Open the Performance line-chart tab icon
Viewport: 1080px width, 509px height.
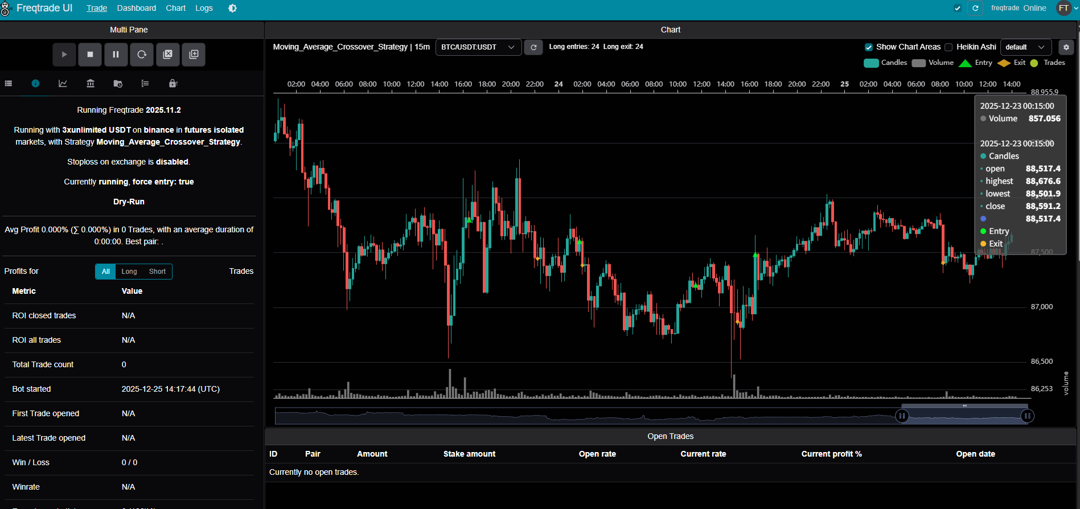pos(63,84)
